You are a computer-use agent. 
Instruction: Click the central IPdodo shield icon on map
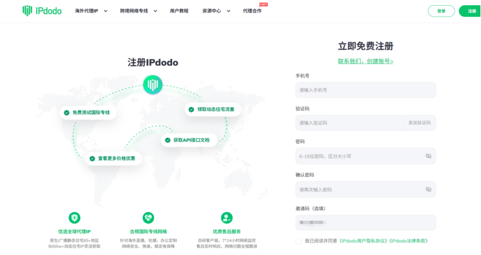(152, 86)
